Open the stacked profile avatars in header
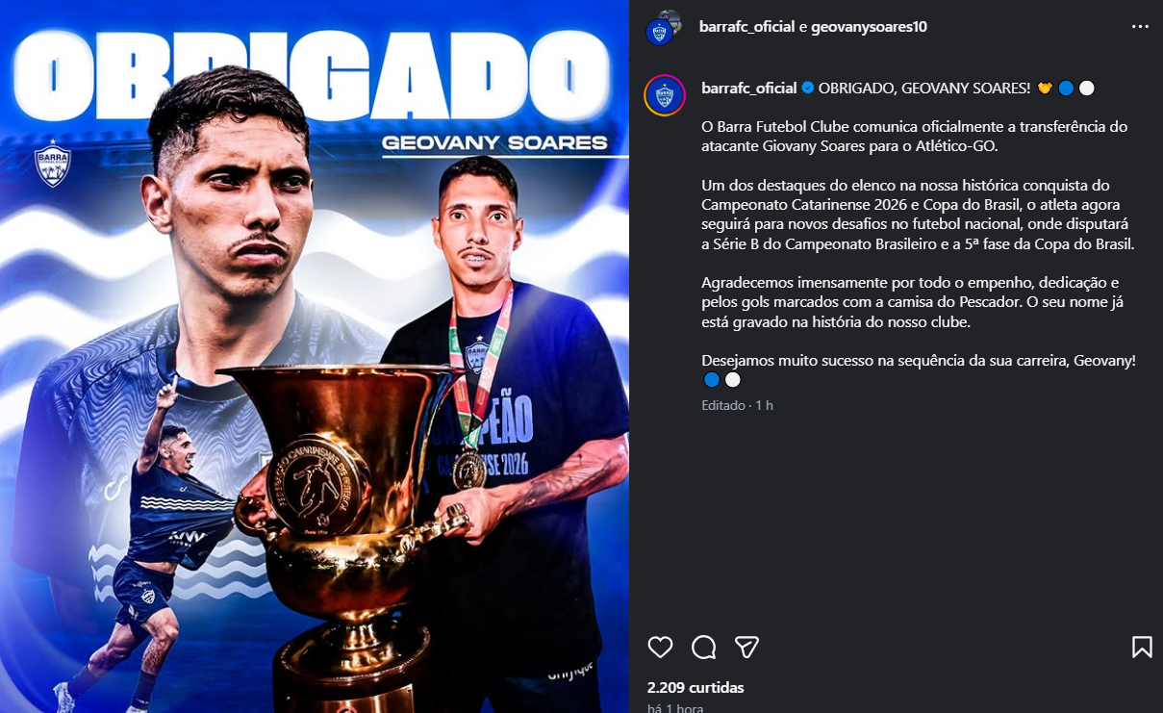 coord(664,28)
